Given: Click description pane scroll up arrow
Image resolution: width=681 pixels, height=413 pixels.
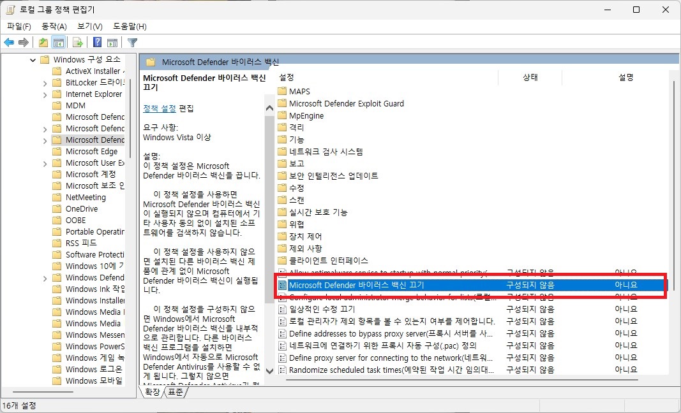Looking at the screenshot, I should pos(270,108).
